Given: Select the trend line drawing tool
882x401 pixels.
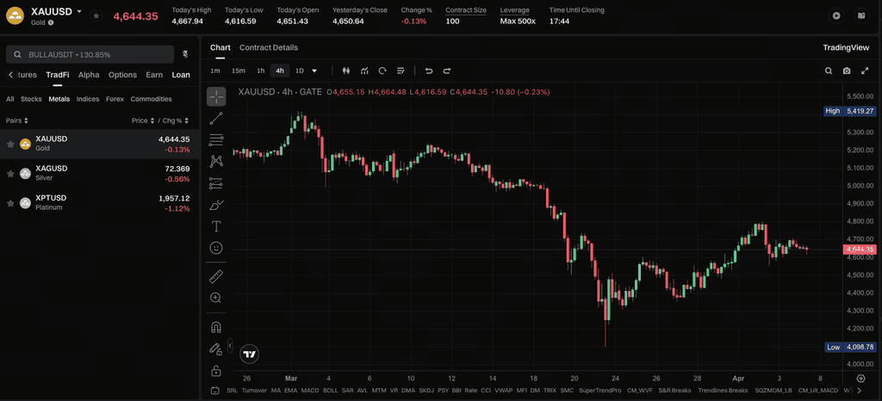Looking at the screenshot, I should click(216, 119).
